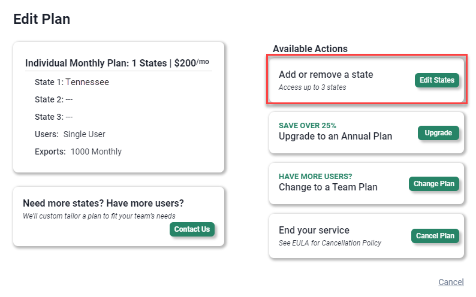Viewport: 476px width, 297px height.
Task: Click the 'Add or remove a state' text
Action: coord(326,75)
